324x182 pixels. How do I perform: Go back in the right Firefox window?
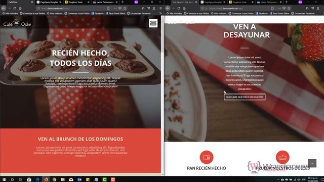[168, 8]
